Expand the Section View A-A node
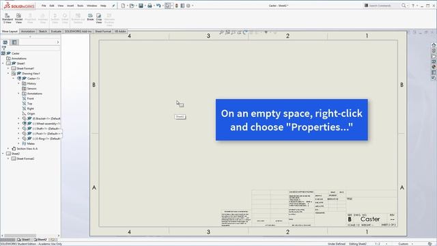Image resolution: width=437 pixels, height=246 pixels. (8, 149)
